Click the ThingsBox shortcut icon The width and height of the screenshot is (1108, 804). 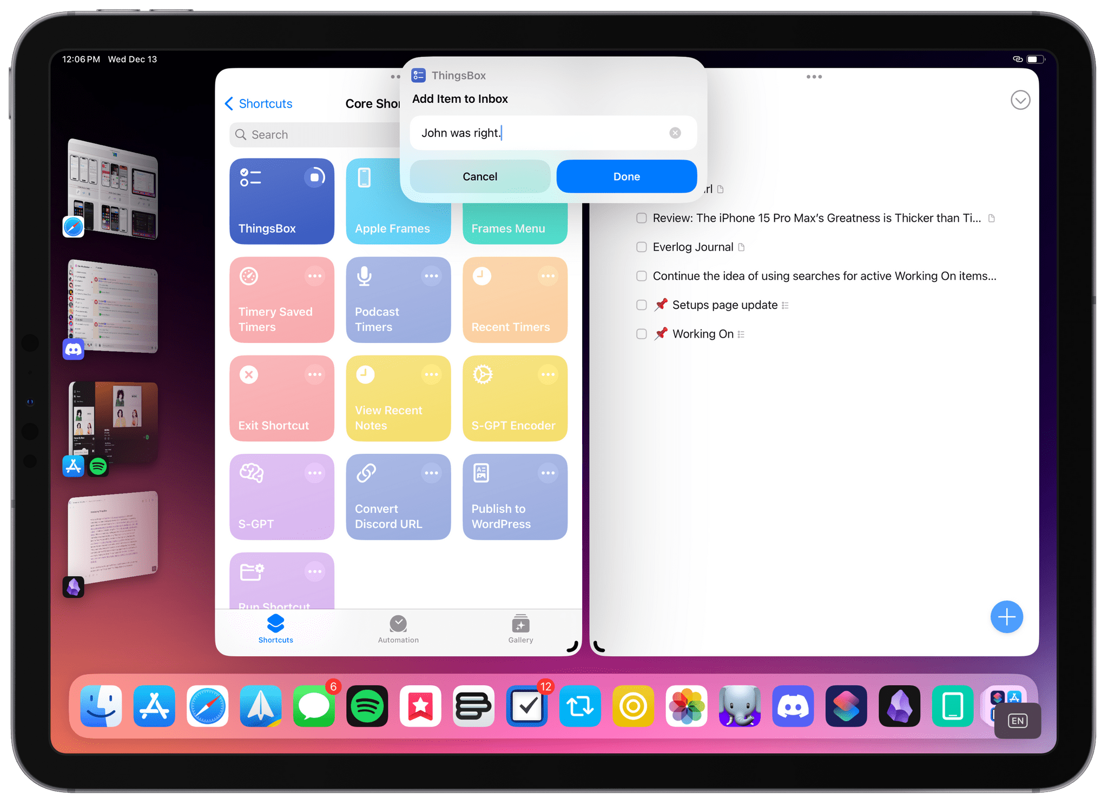pos(281,200)
